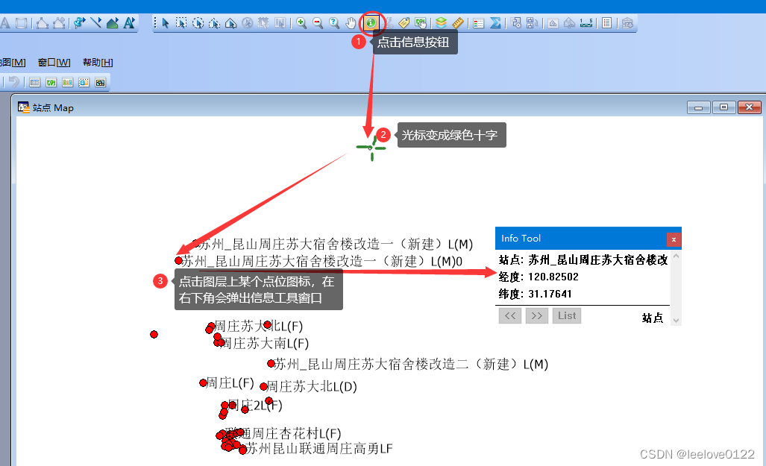Select the arrow pointer selection tool
Screen dimensions: 766x466
pos(164,23)
